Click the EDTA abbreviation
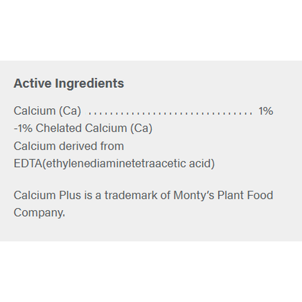Screen dimensions: 302x302 [28, 163]
